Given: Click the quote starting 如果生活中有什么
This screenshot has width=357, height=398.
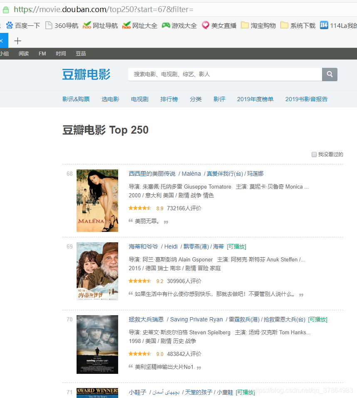Looking at the screenshot, I should coord(216,294).
